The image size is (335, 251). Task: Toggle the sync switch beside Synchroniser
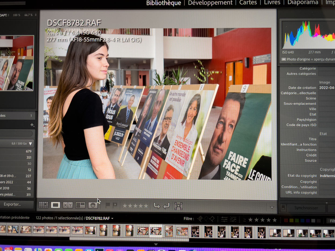pyautogui.click(x=283, y=208)
